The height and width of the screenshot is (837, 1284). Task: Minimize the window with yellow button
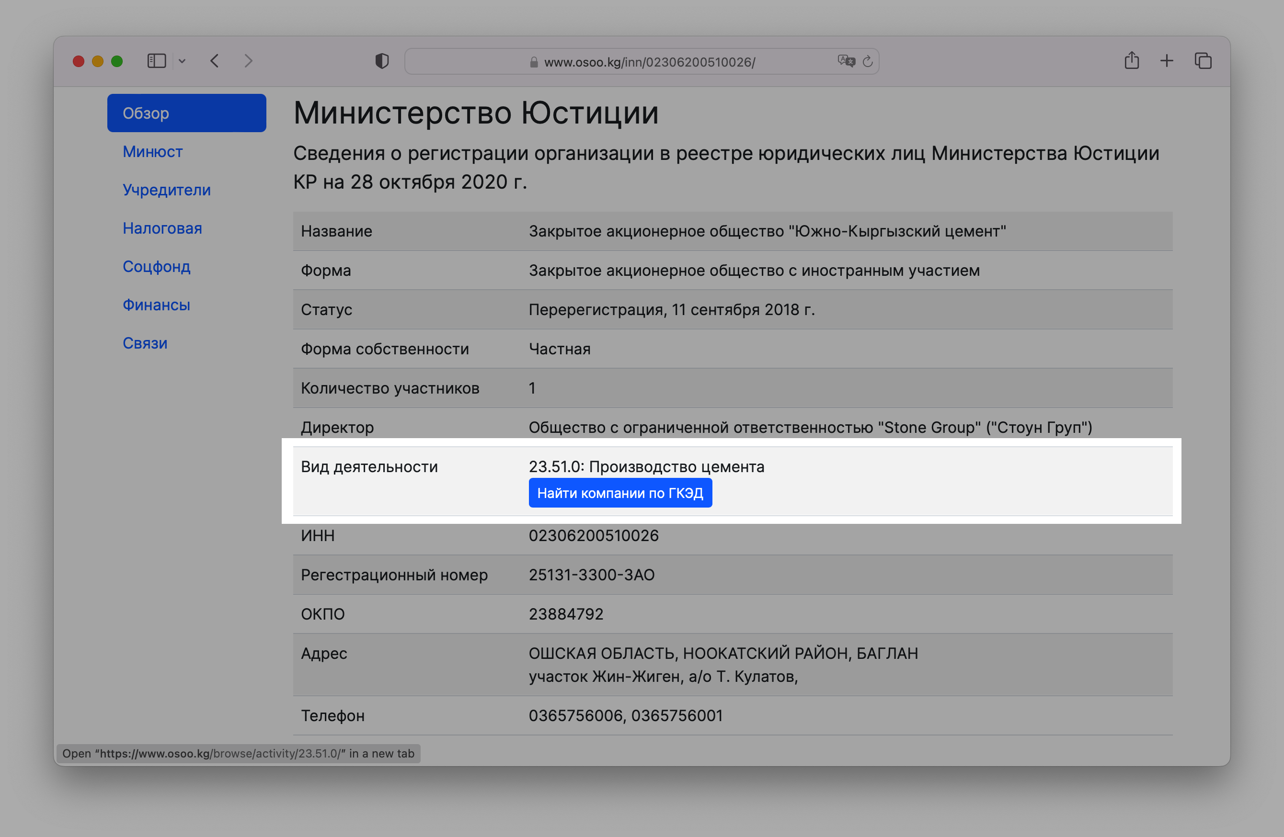pos(98,61)
